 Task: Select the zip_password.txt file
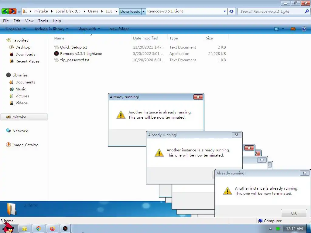(75, 60)
